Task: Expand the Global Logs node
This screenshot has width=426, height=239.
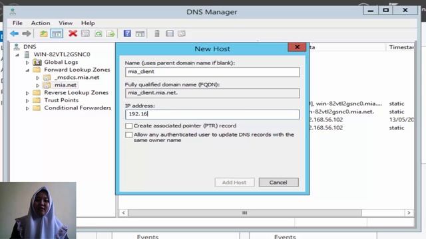Action: tap(27, 62)
